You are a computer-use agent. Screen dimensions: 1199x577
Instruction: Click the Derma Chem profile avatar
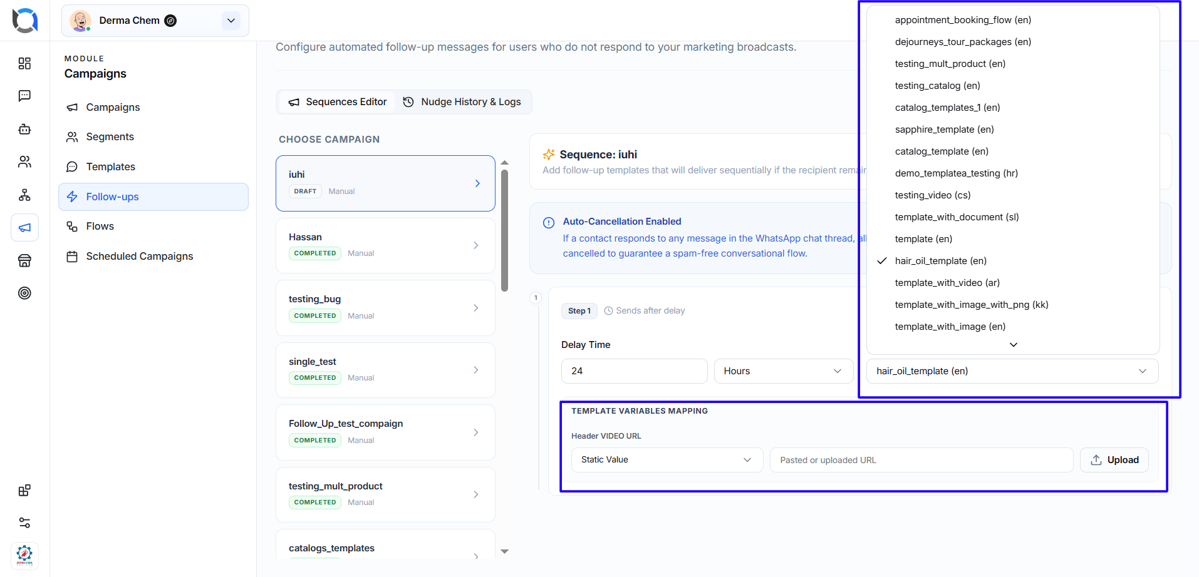coord(80,21)
